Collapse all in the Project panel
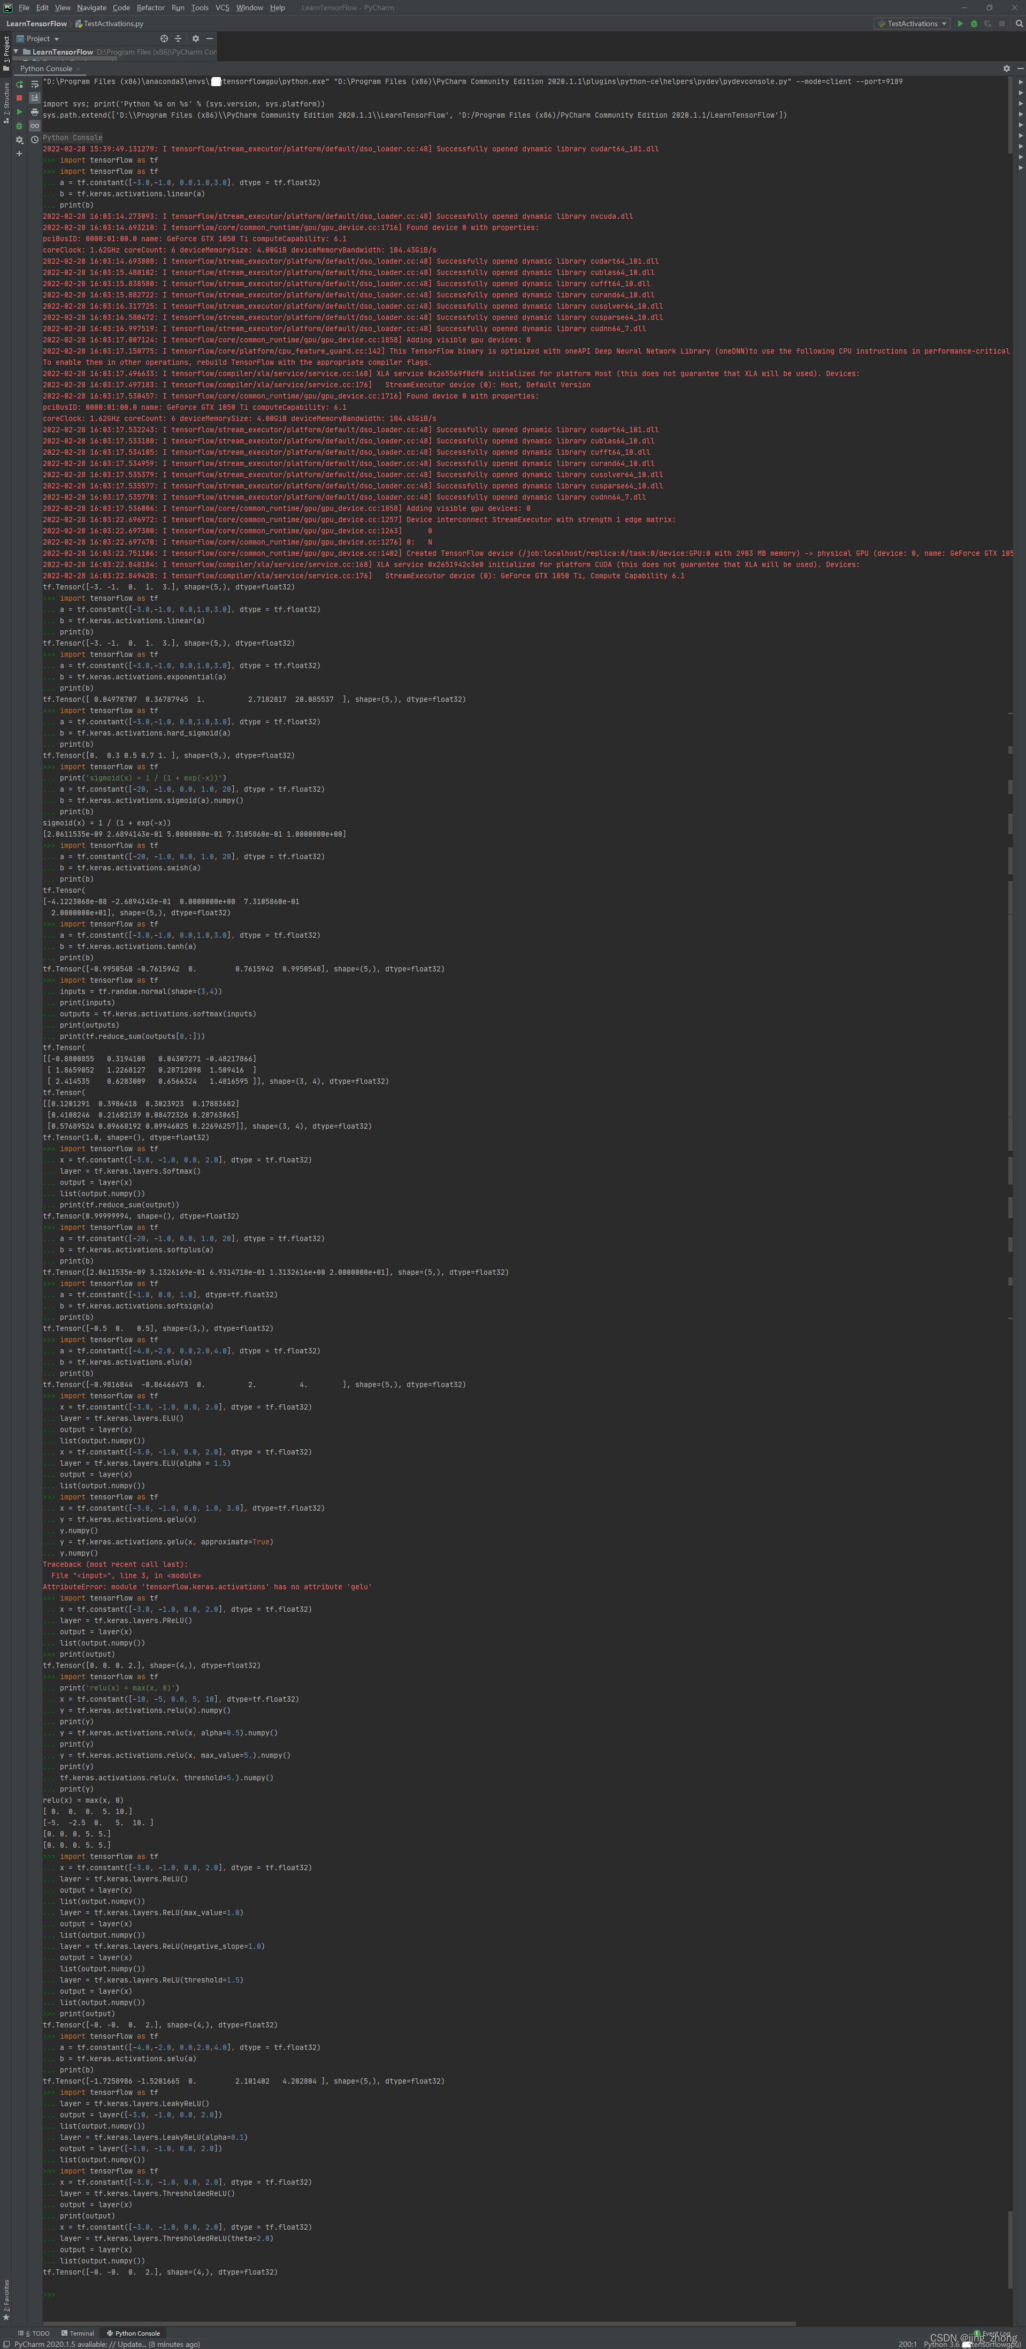 (179, 39)
